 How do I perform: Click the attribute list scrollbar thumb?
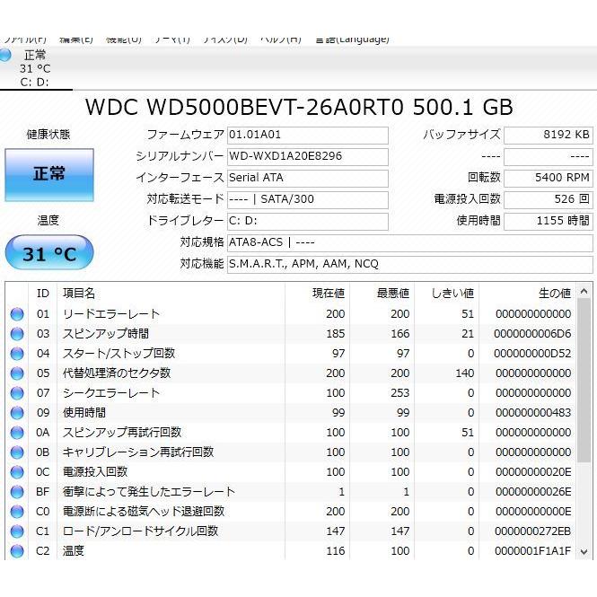pyautogui.click(x=584, y=381)
